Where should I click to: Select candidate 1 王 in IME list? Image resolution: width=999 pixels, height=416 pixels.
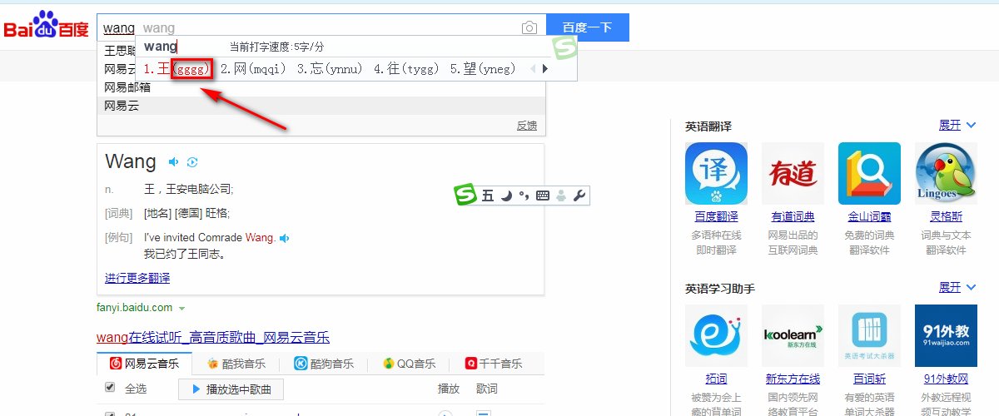(176, 69)
